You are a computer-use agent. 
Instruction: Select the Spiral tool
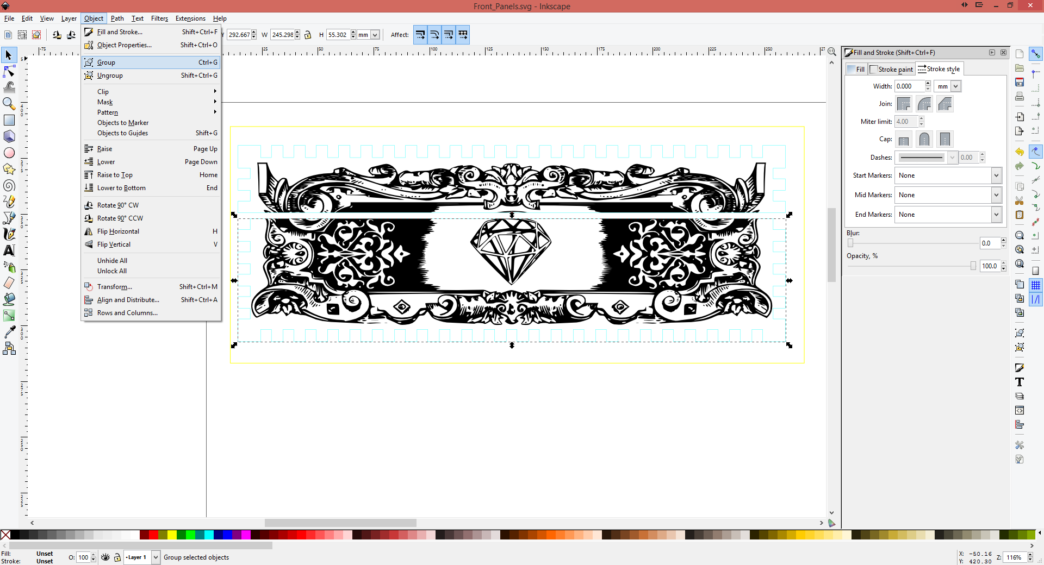click(9, 185)
